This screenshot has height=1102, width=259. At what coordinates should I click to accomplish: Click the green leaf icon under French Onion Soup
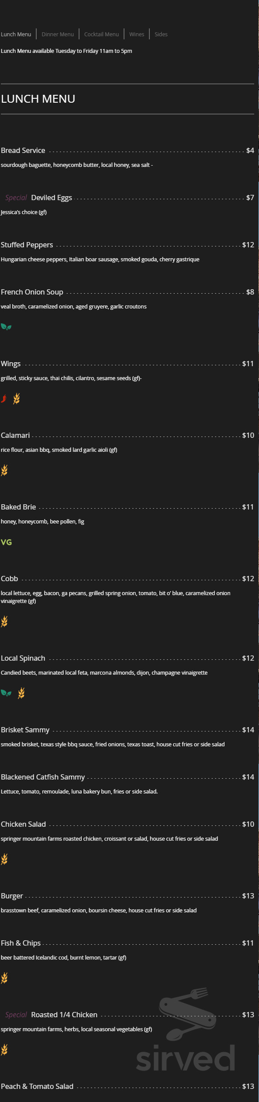point(5,326)
